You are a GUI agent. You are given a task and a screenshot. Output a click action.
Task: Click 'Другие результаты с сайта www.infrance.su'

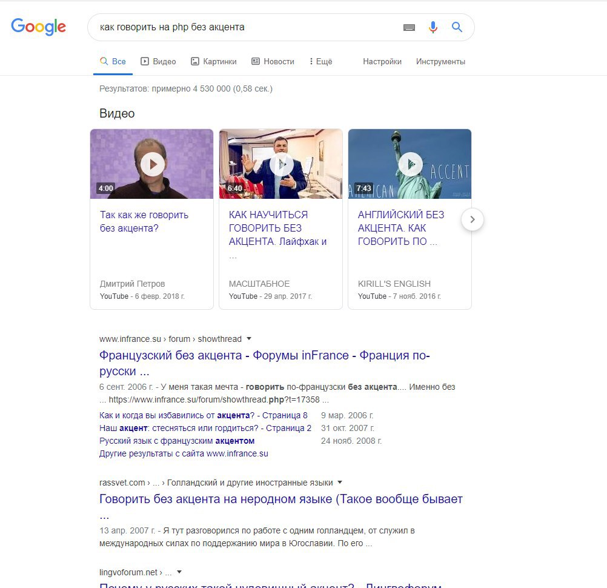(x=184, y=453)
